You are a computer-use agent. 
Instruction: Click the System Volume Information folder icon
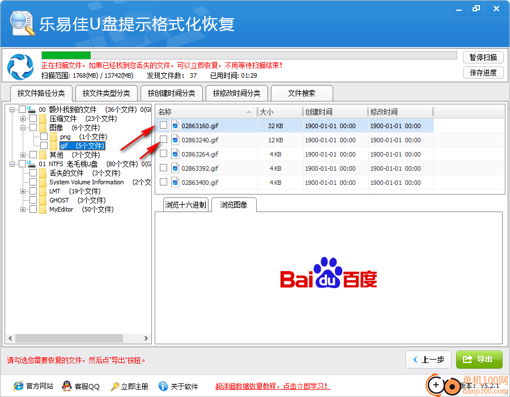tap(42, 182)
